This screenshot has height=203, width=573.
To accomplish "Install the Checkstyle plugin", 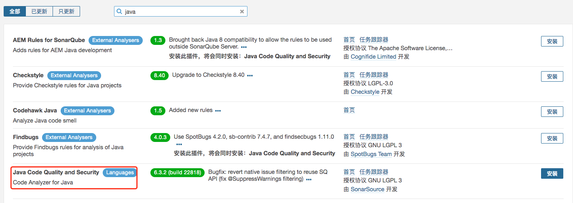I will 552,76.
